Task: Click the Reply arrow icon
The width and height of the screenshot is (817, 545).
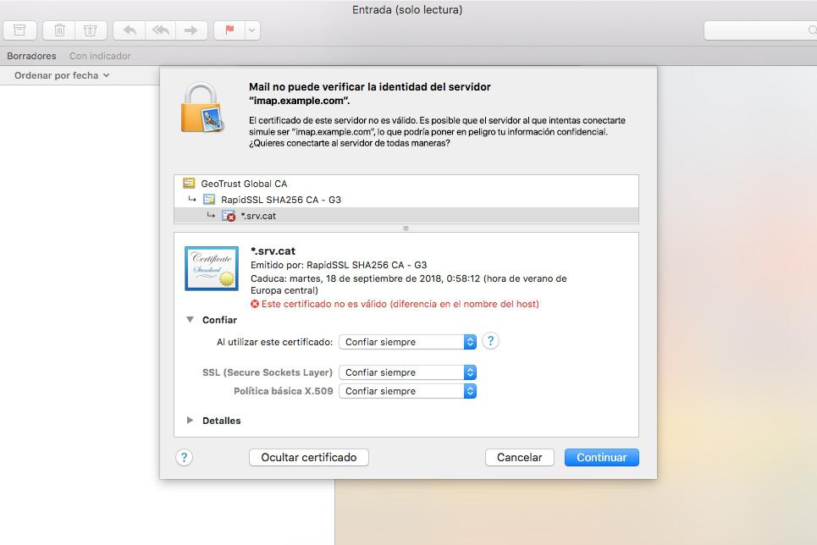Action: (x=130, y=30)
